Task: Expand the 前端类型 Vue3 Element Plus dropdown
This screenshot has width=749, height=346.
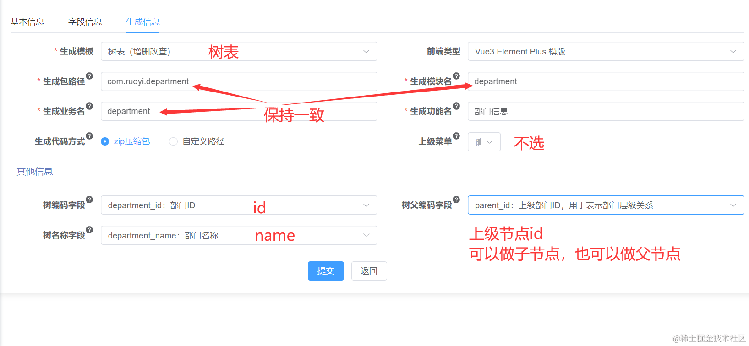Action: (x=605, y=51)
